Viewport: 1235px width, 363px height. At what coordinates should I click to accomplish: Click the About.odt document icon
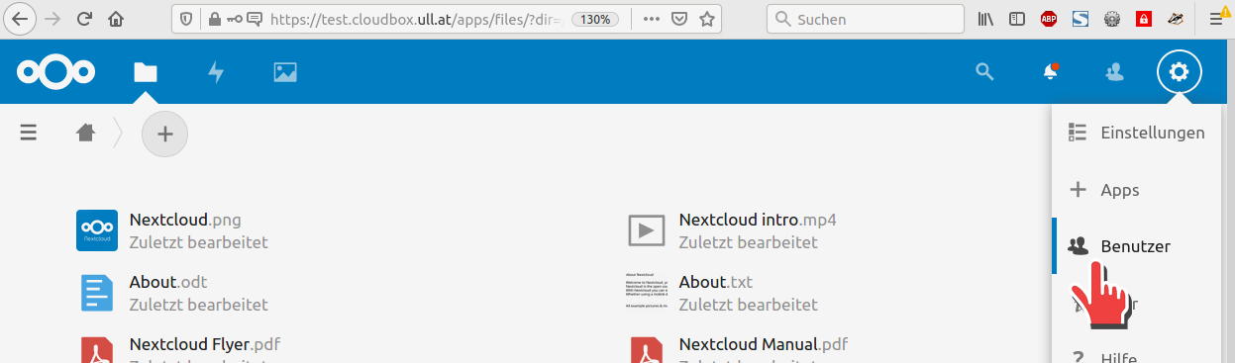[x=97, y=293]
